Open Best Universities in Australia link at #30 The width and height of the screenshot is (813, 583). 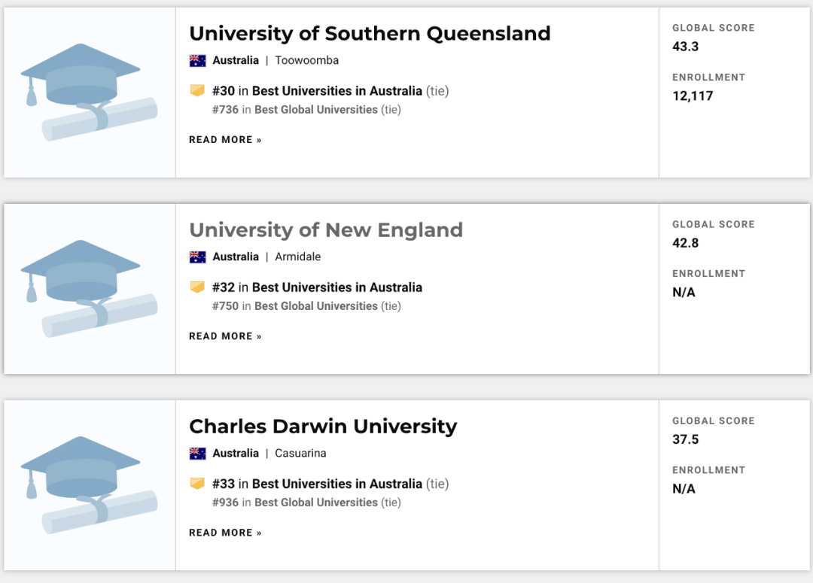click(336, 91)
